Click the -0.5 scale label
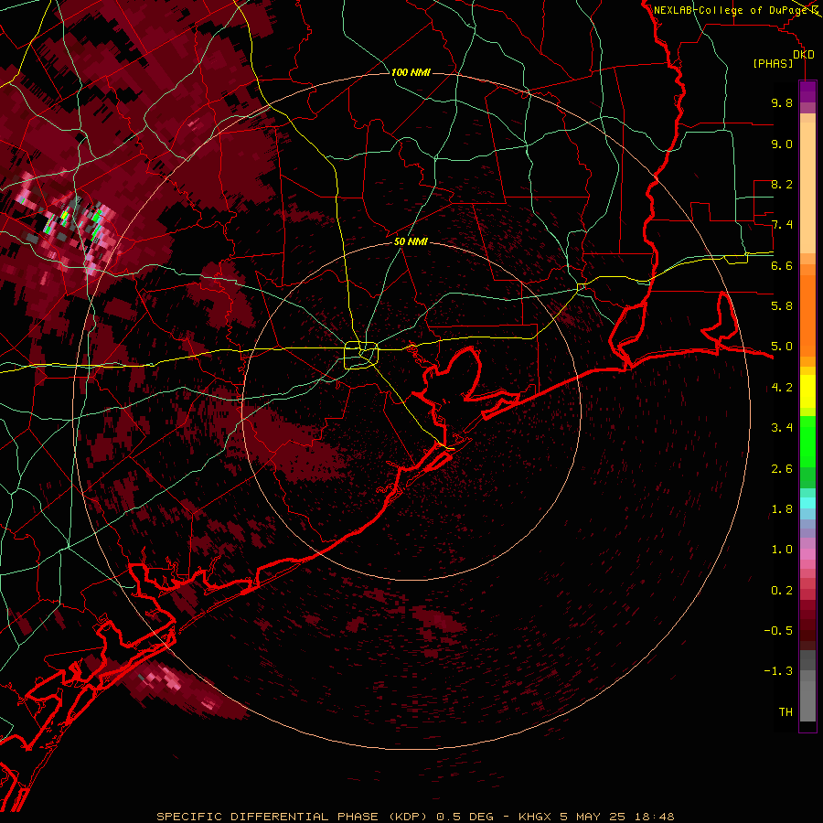 [x=778, y=631]
